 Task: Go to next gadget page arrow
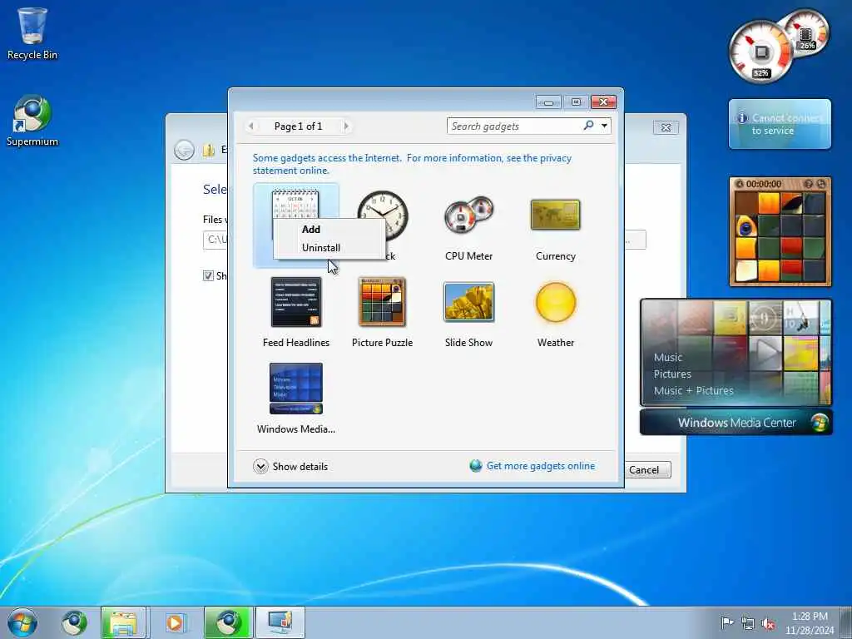(x=346, y=126)
